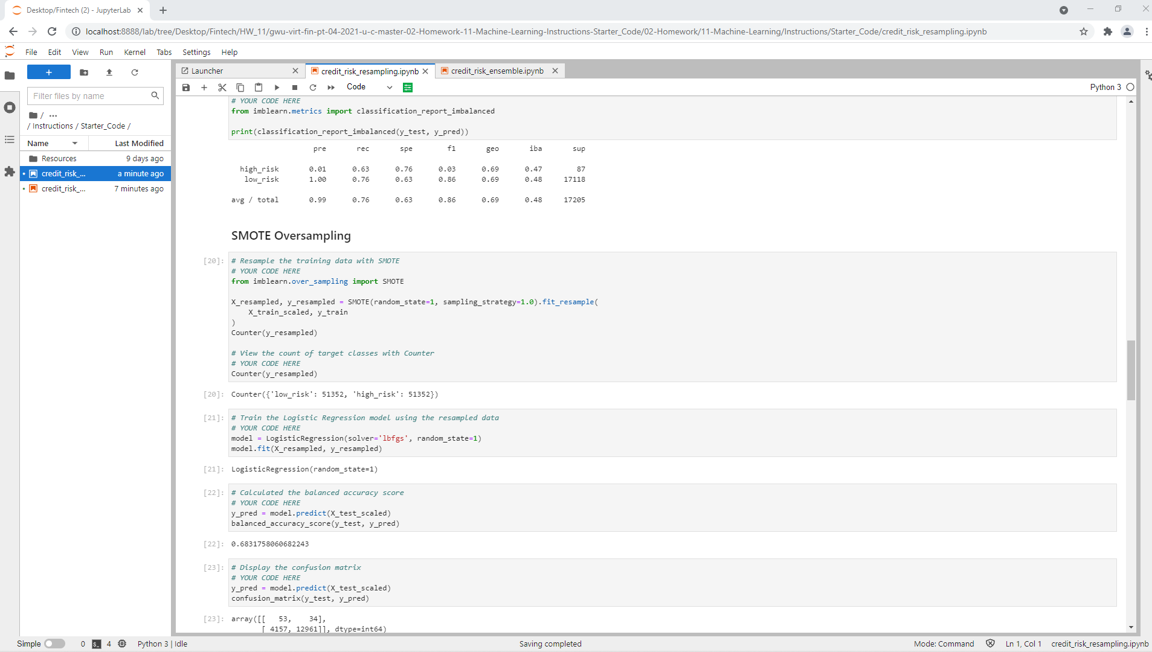1152x652 pixels.
Task: Open the extension manager puzzle icon
Action: [x=10, y=171]
